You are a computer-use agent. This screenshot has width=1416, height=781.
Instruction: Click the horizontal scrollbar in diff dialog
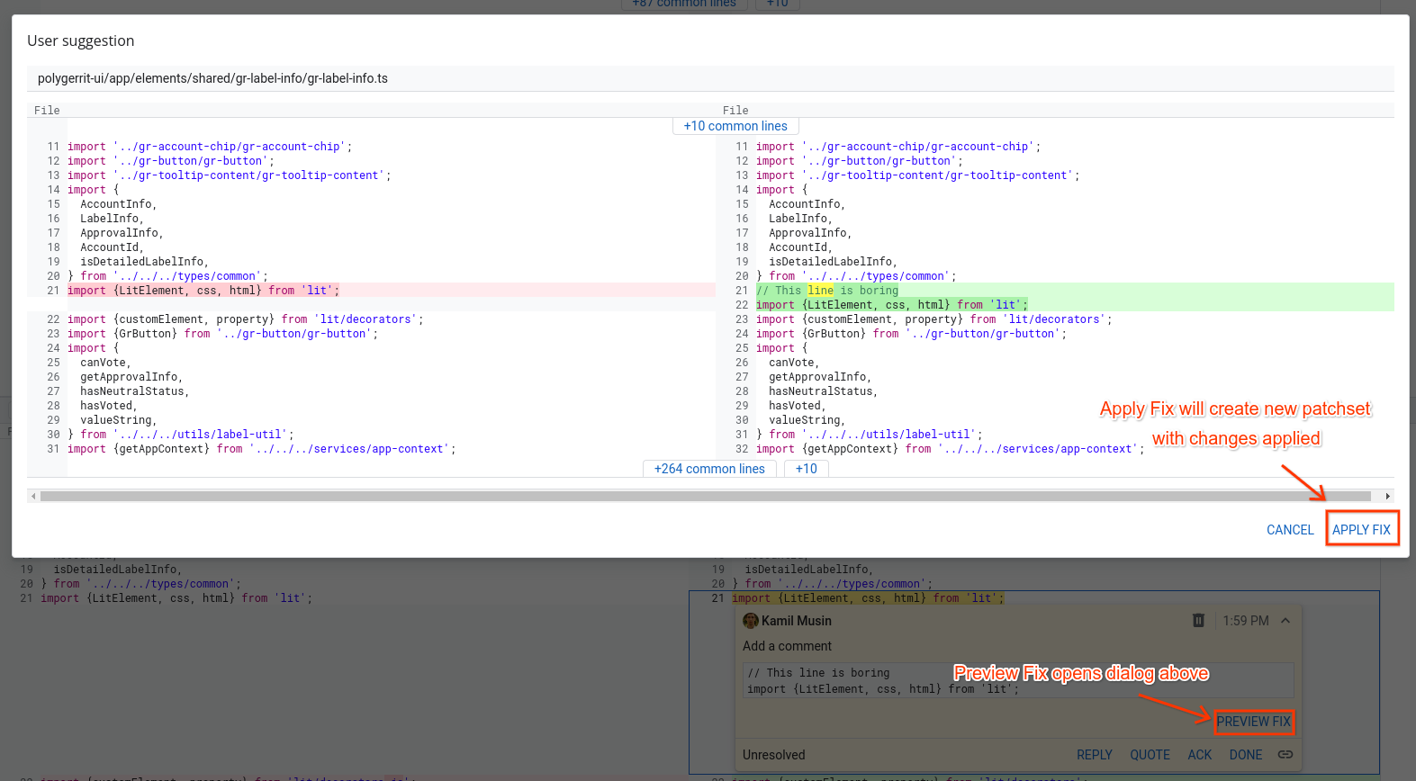(705, 497)
